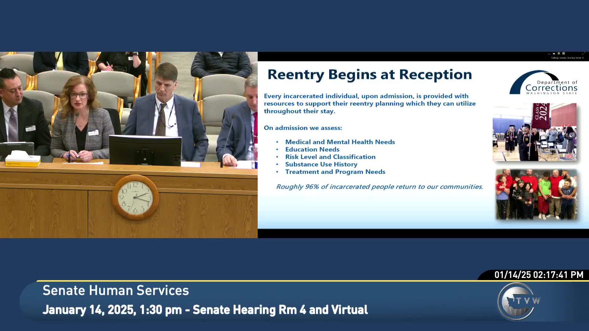589x331 pixels.
Task: Click the wall clock in the hearing room
Action: (x=136, y=198)
